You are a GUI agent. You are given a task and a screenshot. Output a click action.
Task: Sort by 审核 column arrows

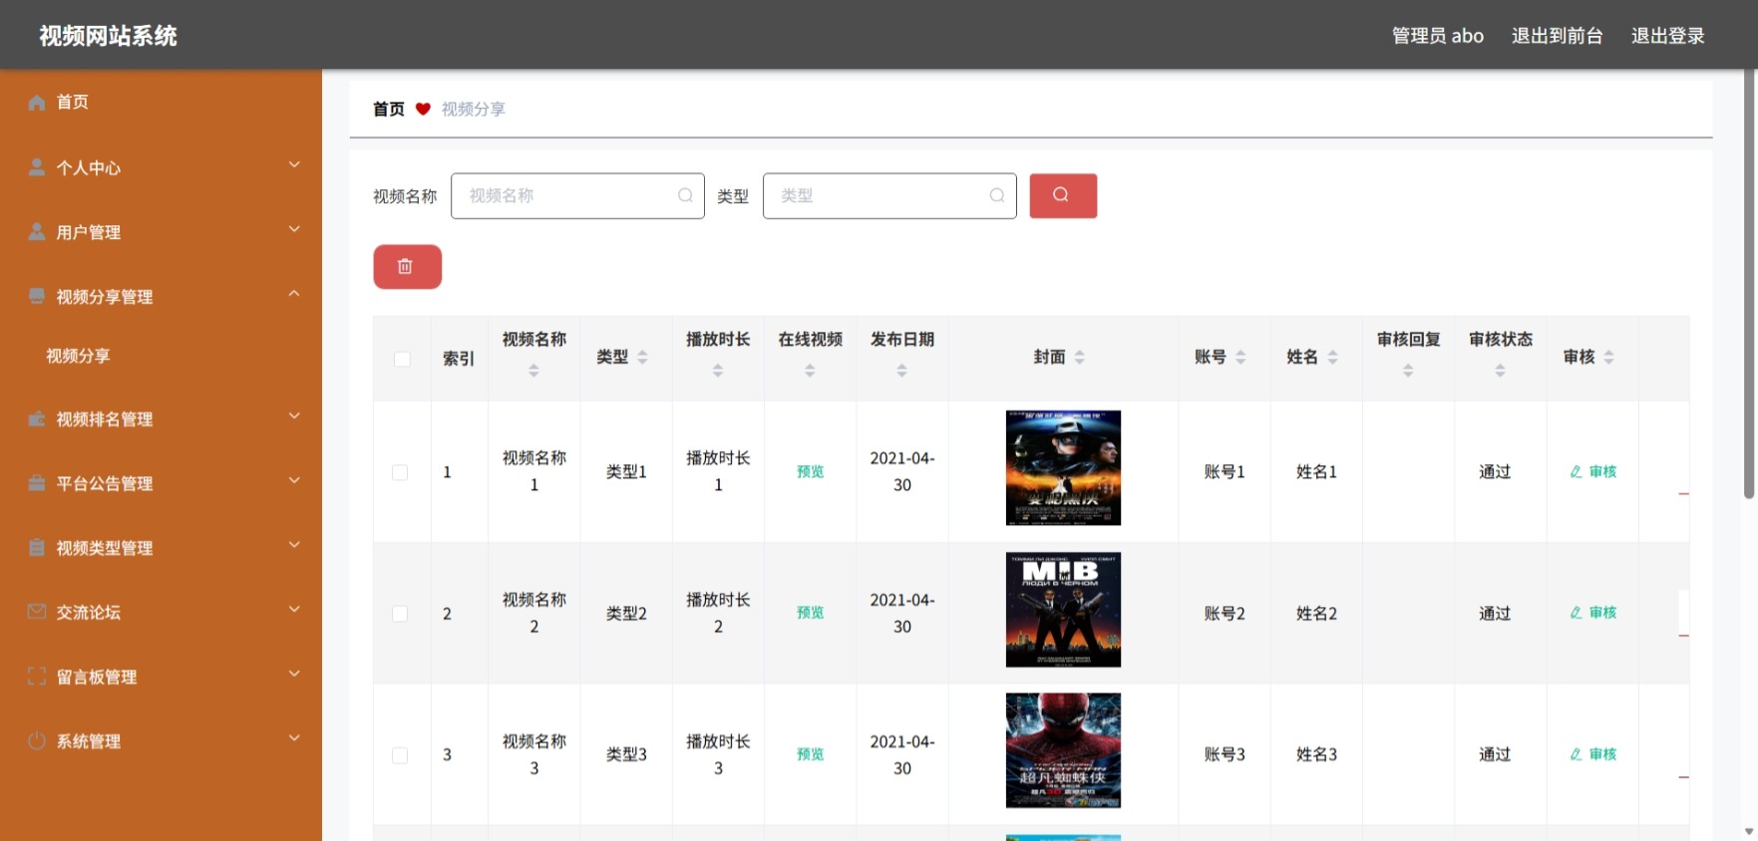point(1608,357)
